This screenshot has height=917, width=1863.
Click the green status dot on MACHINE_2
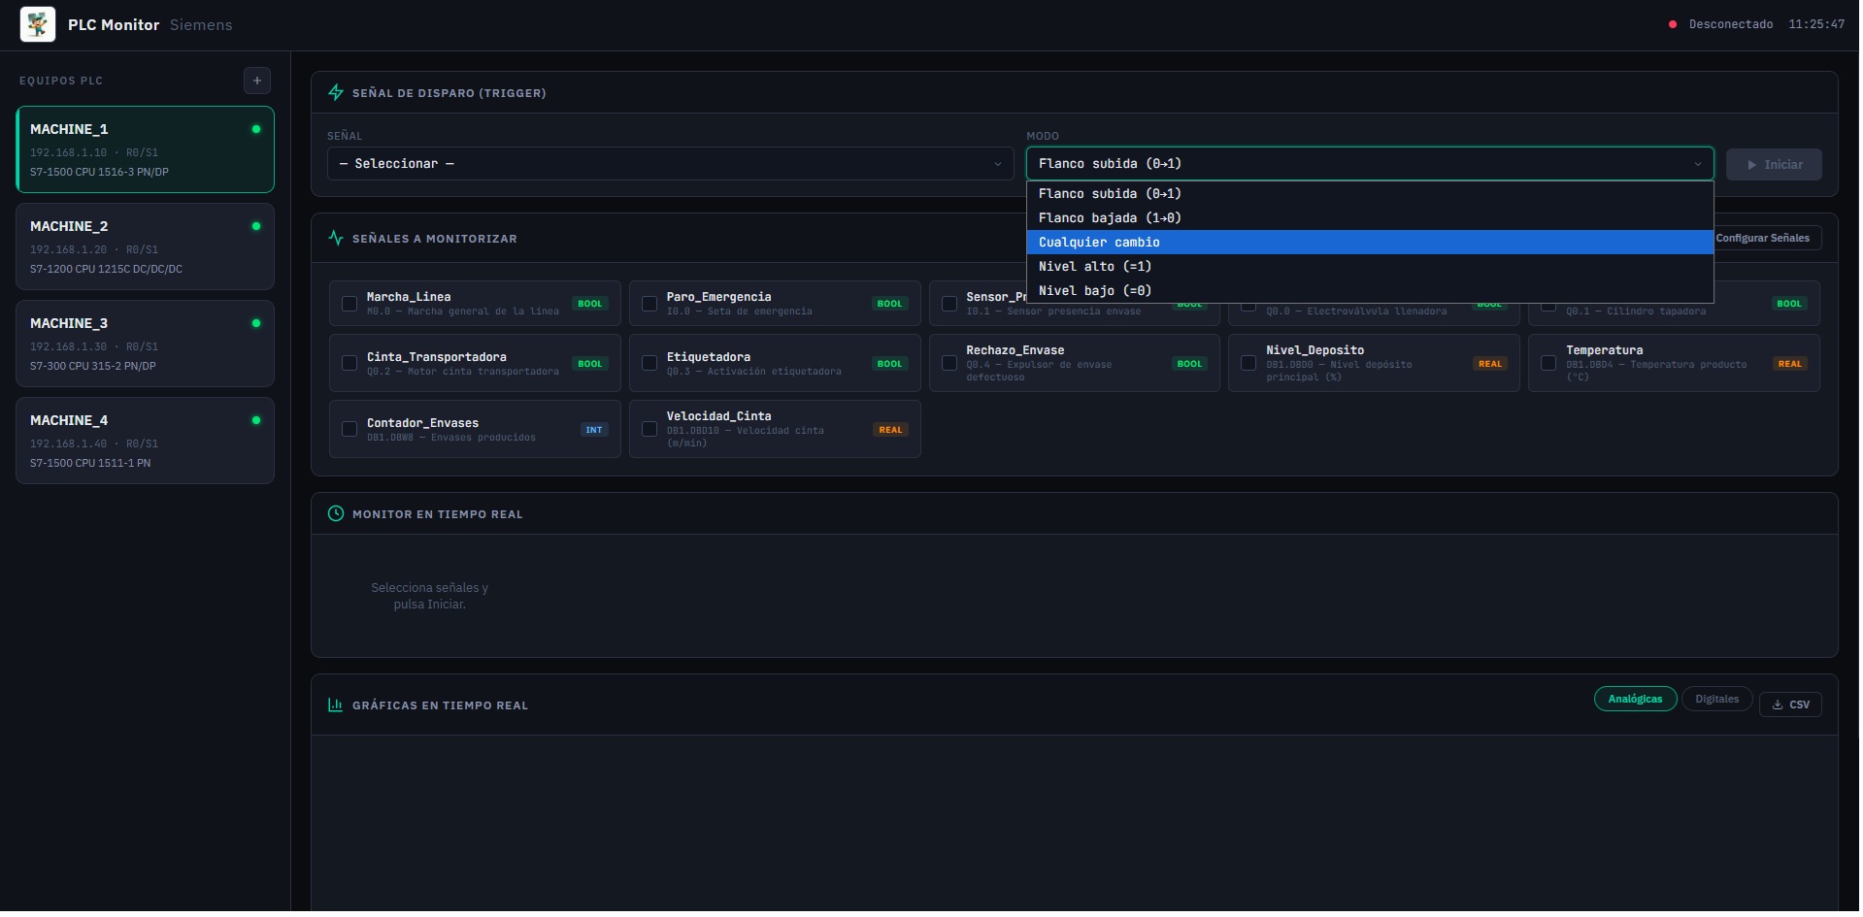tap(256, 225)
